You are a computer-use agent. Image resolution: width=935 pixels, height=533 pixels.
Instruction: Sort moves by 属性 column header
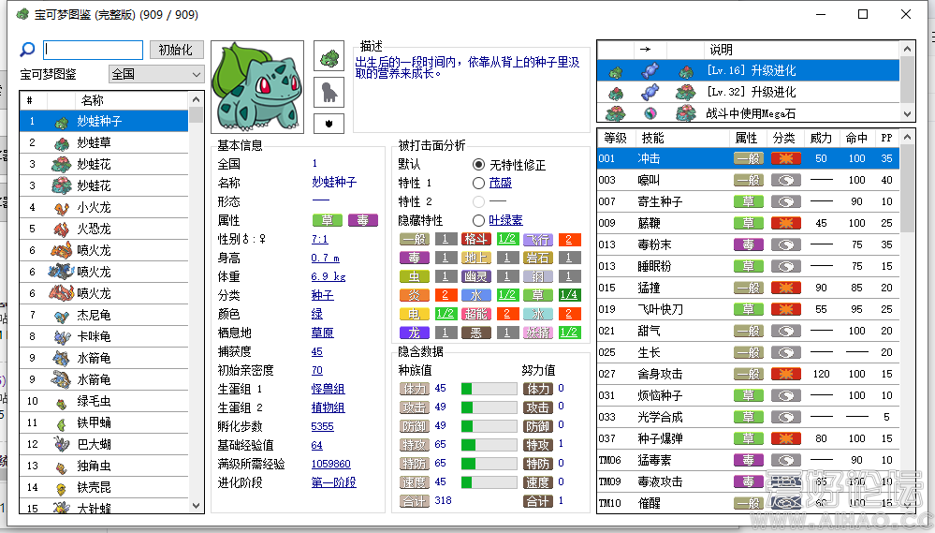click(x=747, y=138)
